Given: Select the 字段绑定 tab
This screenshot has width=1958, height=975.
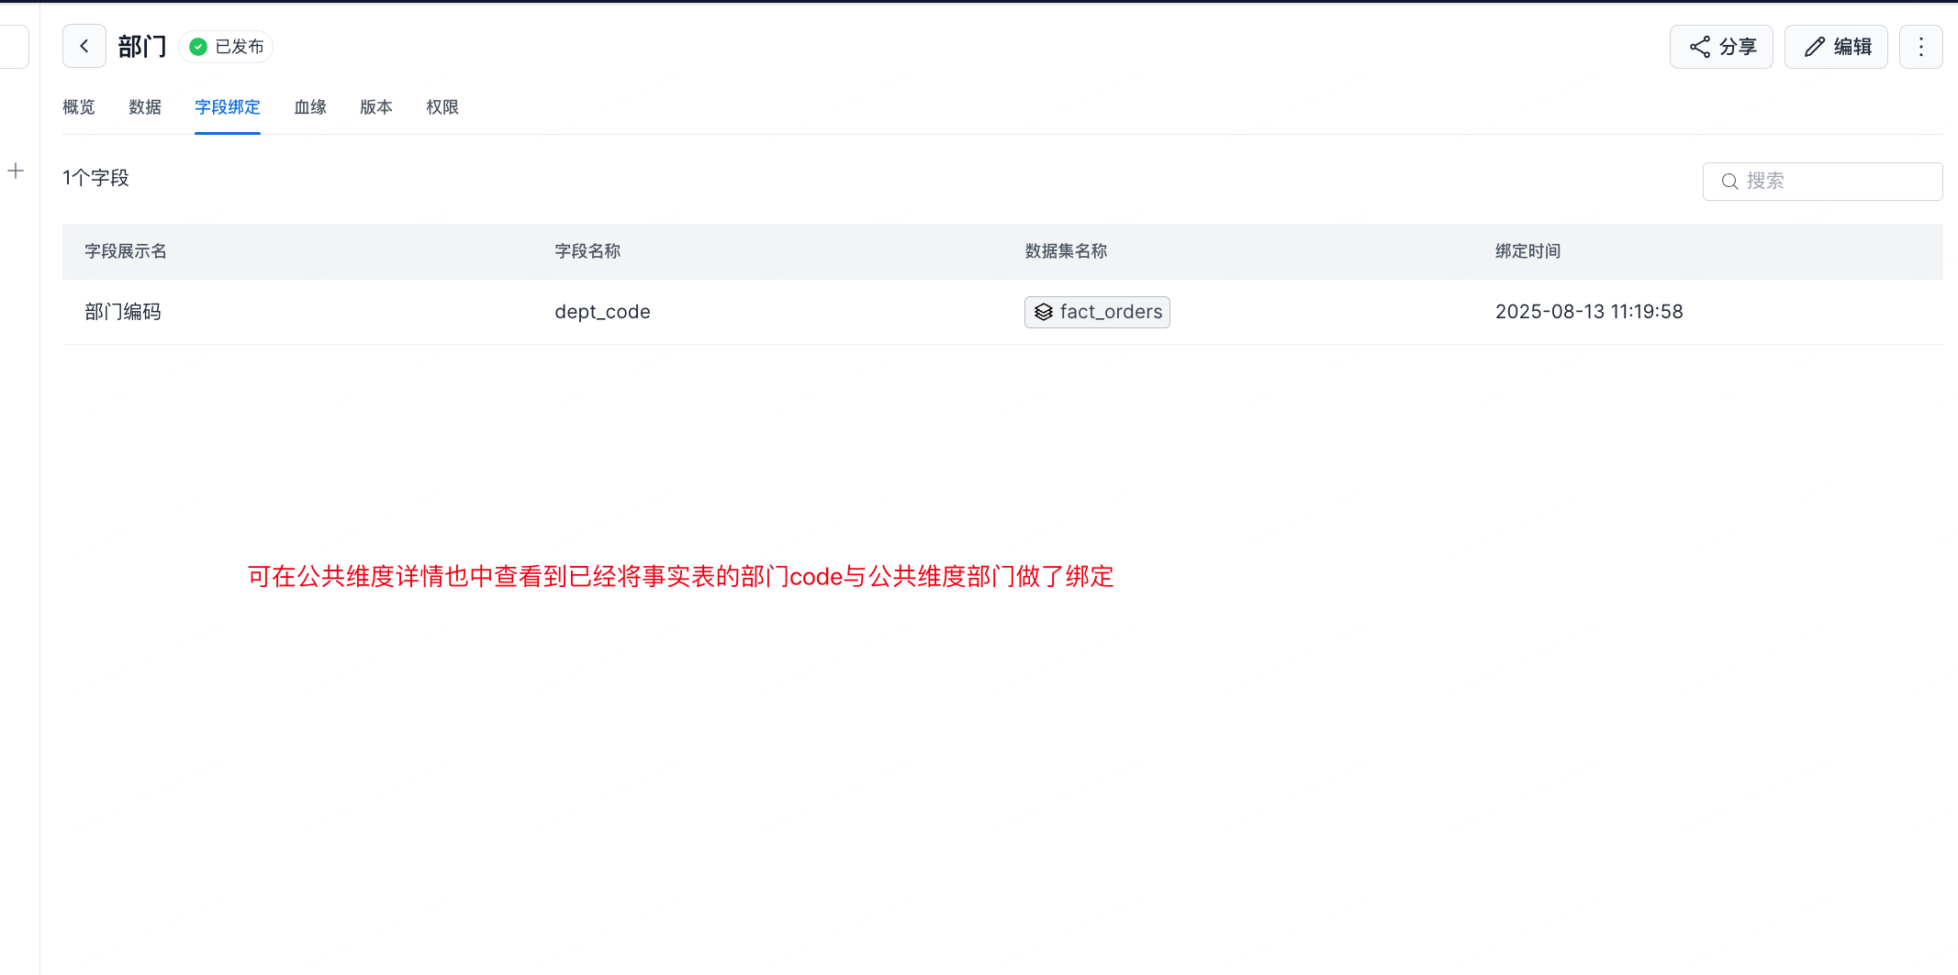Looking at the screenshot, I should 228,107.
